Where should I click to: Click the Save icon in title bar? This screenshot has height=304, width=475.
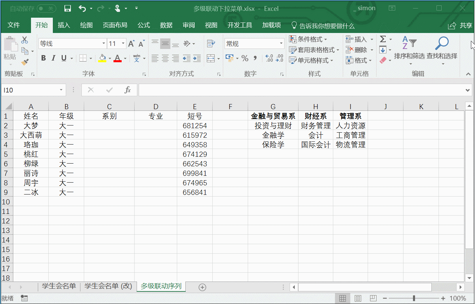(67, 9)
